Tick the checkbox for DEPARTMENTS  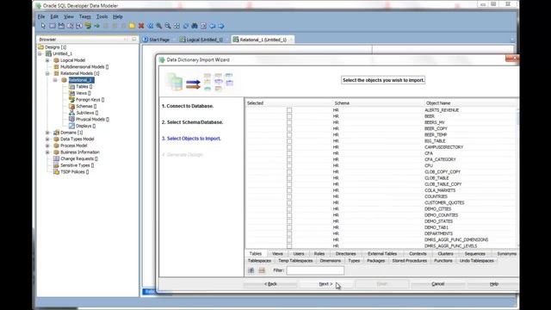(289, 233)
